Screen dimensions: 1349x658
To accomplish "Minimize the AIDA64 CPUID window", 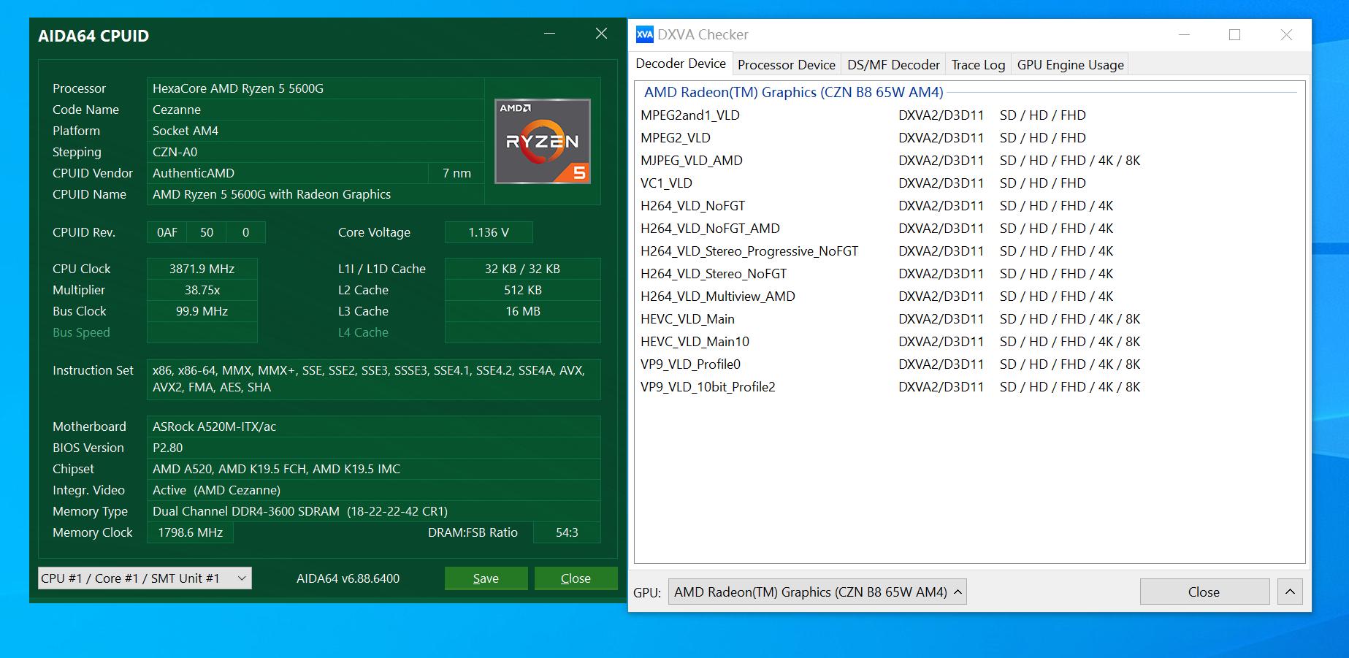I will [549, 34].
